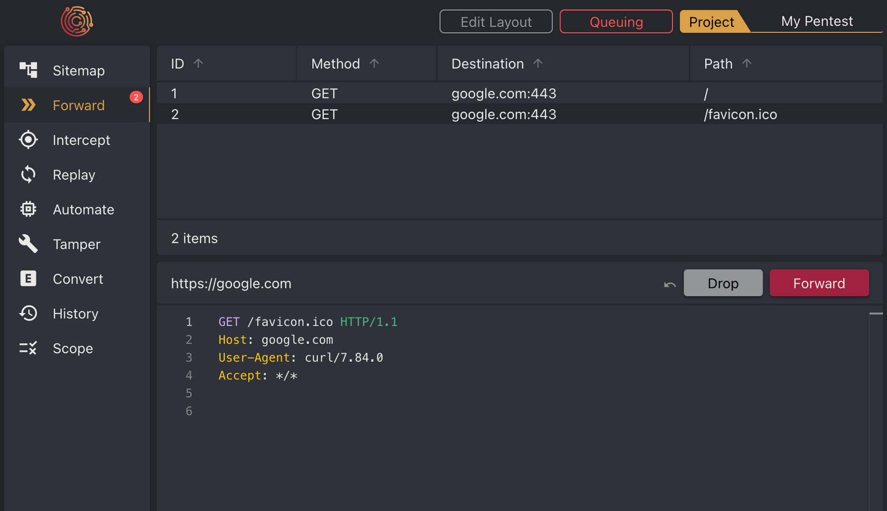Viewport: 887px width, 511px height.
Task: Select the Tamper wrench icon
Action: [x=28, y=244]
